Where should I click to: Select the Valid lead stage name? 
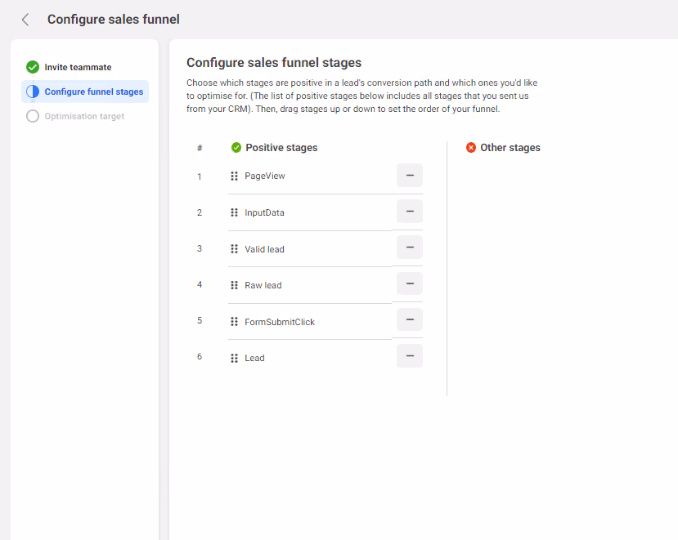pos(264,249)
